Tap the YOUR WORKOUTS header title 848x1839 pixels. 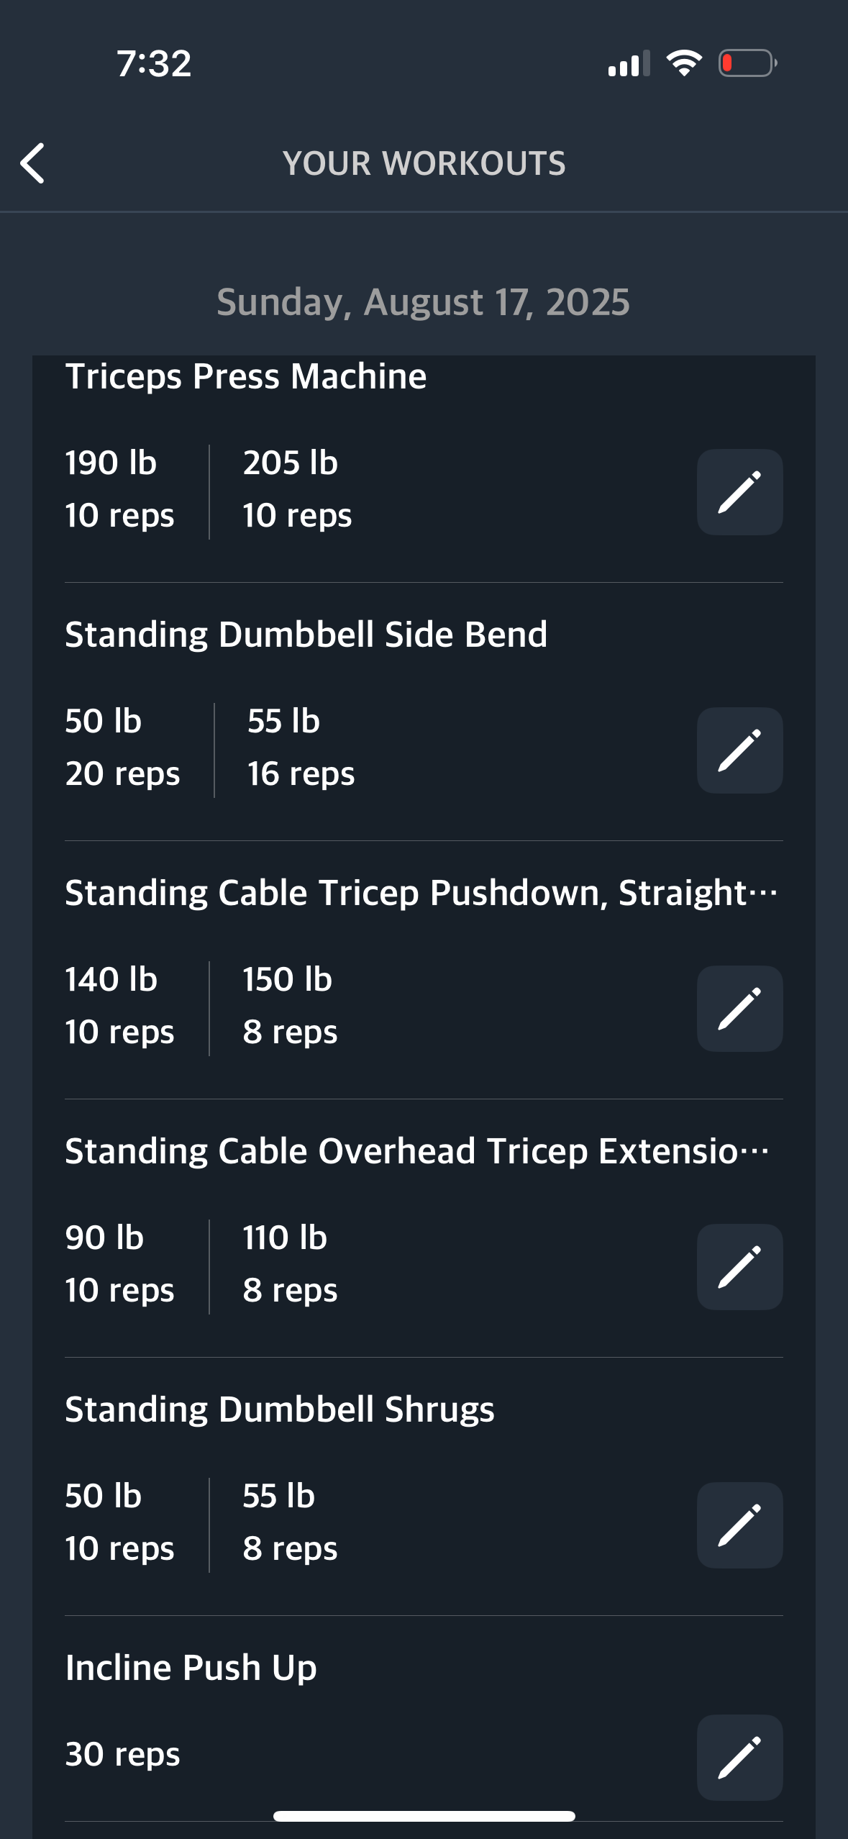pyautogui.click(x=424, y=163)
